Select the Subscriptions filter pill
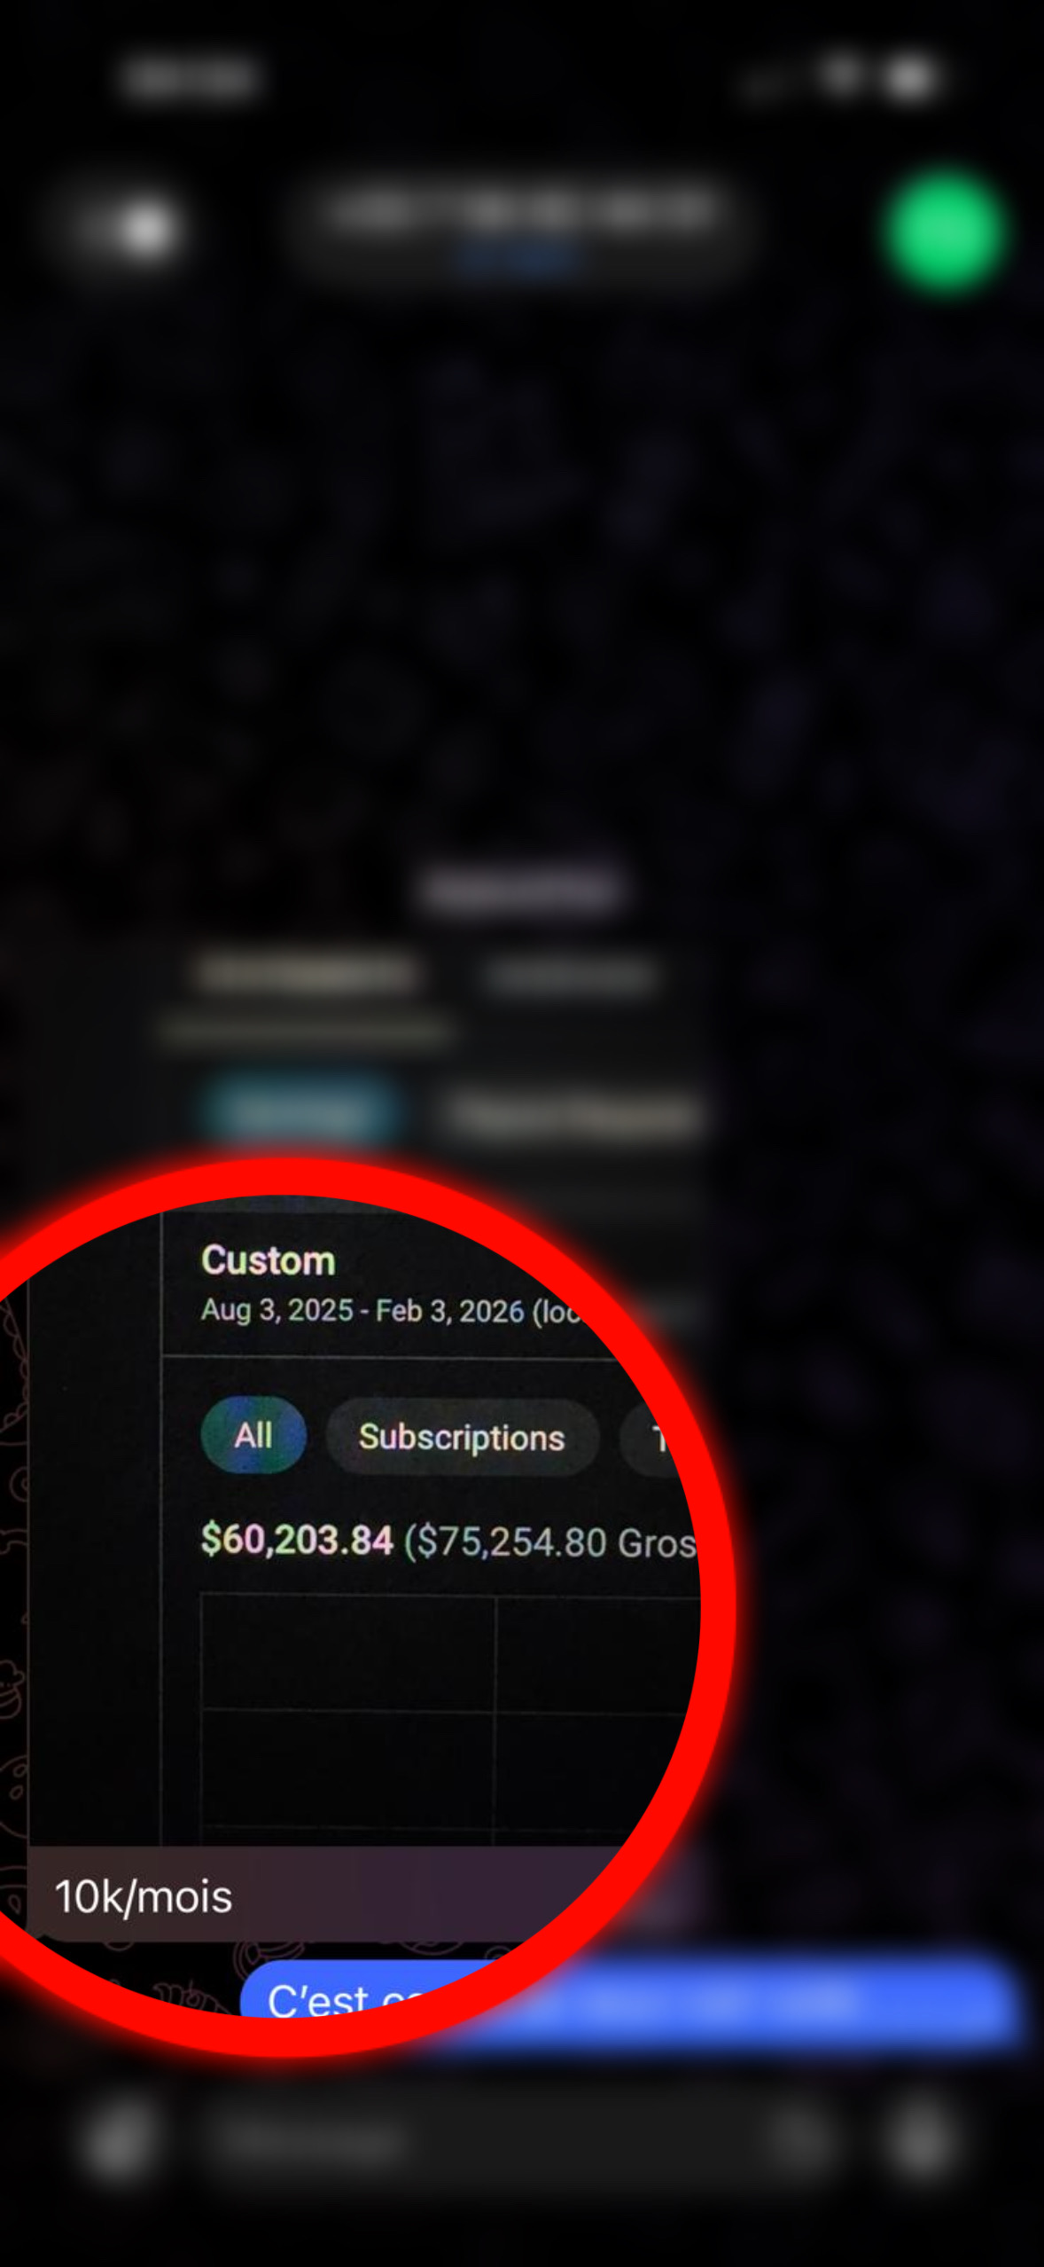The image size is (1044, 2267). coord(462,1437)
